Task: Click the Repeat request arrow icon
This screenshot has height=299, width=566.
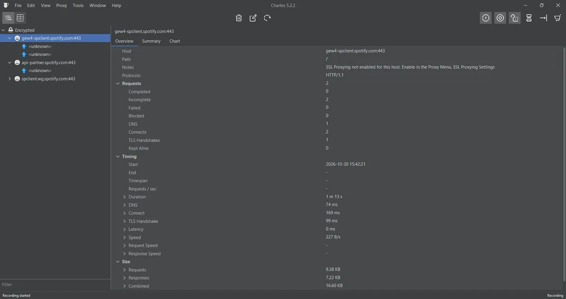Action: coord(267,18)
